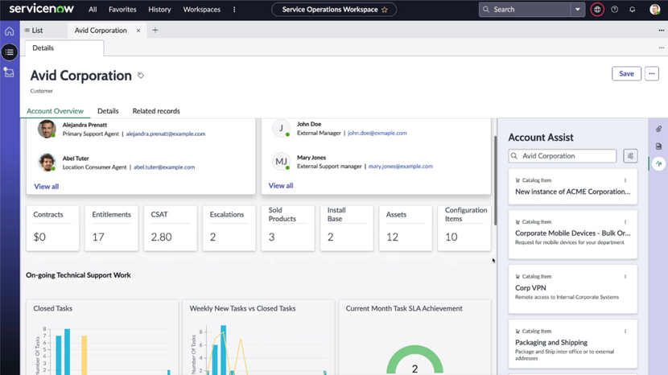Click the globe icon in top bar
The image size is (668, 375).
[x=597, y=10]
